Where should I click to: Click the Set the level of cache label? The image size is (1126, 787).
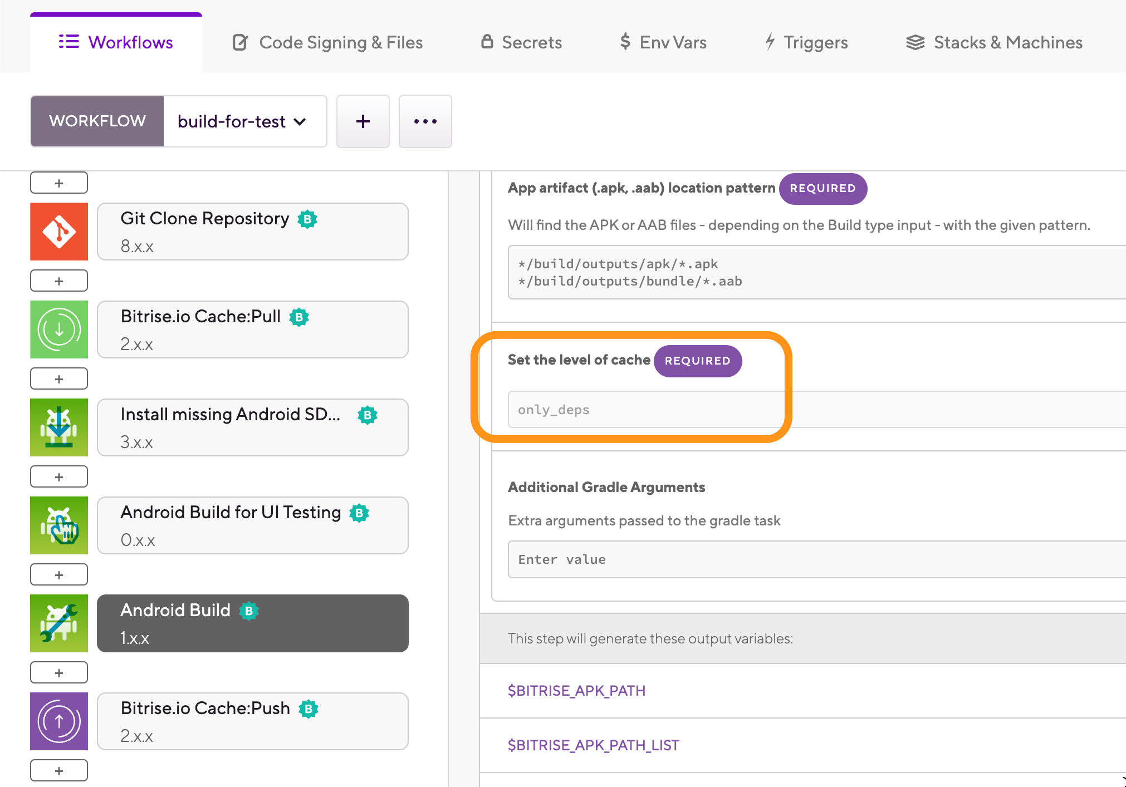coord(579,360)
